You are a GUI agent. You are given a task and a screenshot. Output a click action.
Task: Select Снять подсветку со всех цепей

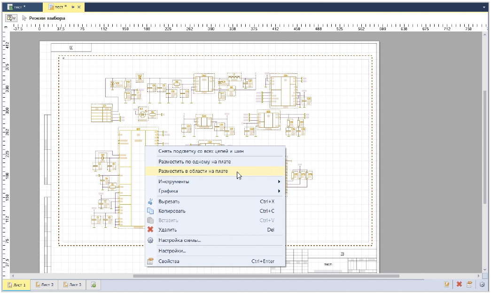[x=201, y=151]
